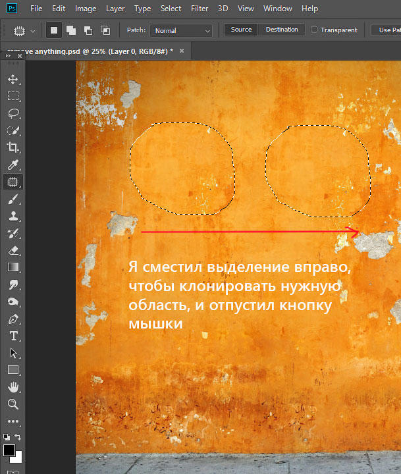Open the tool preset picker arrow
This screenshot has width=401, height=474.
click(33, 31)
